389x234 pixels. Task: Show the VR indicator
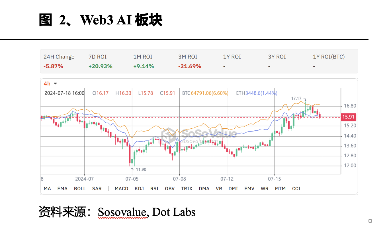(x=219, y=189)
